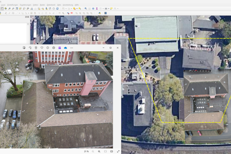Viewport: 231px width, 154px height.
Task: Open the Processing Toolbox gear icon
Action: coord(93,8)
